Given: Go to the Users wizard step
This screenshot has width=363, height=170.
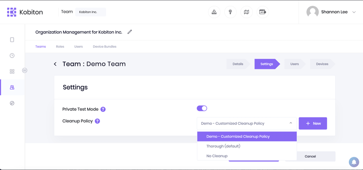Looking at the screenshot, I should (294, 64).
